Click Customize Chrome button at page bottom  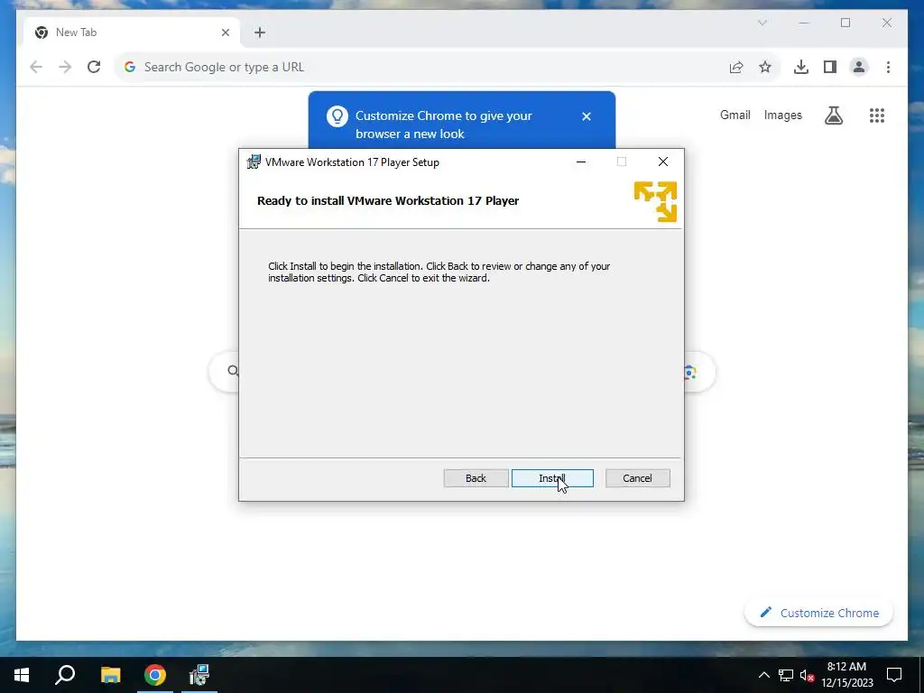click(818, 613)
